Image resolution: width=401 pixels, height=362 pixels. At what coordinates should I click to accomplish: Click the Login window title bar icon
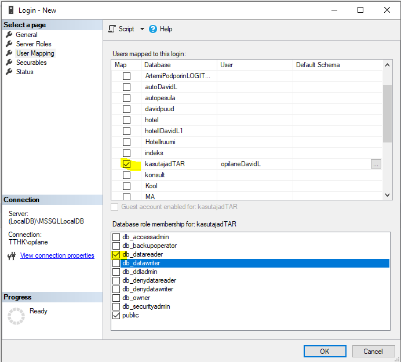(x=10, y=10)
